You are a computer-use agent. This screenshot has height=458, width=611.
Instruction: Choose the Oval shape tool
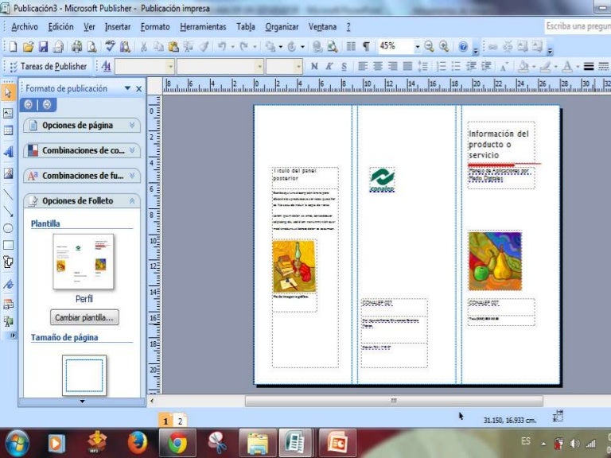(x=8, y=228)
